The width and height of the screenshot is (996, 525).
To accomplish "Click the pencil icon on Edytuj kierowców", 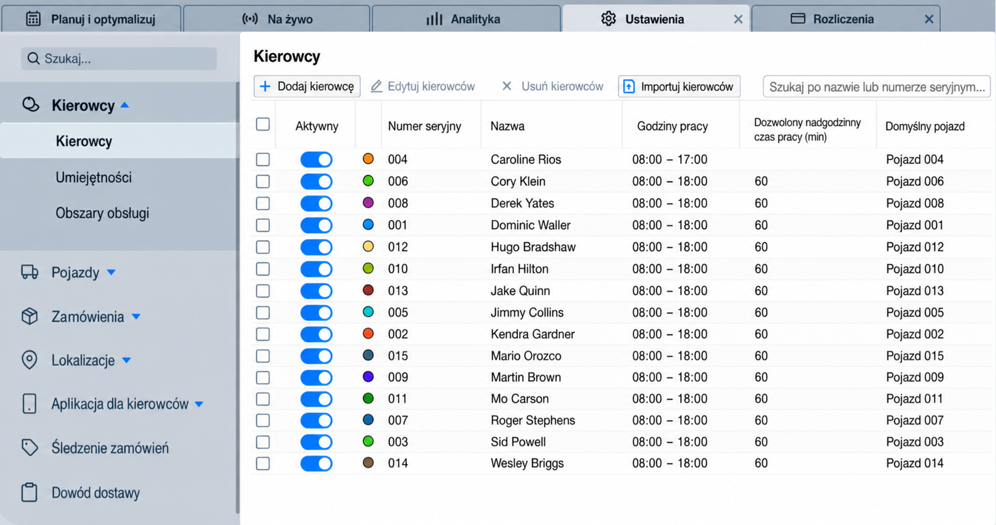I will click(376, 87).
